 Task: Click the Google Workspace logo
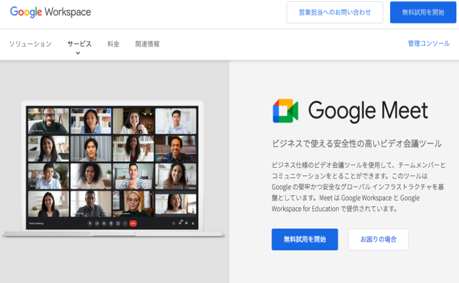pos(50,12)
